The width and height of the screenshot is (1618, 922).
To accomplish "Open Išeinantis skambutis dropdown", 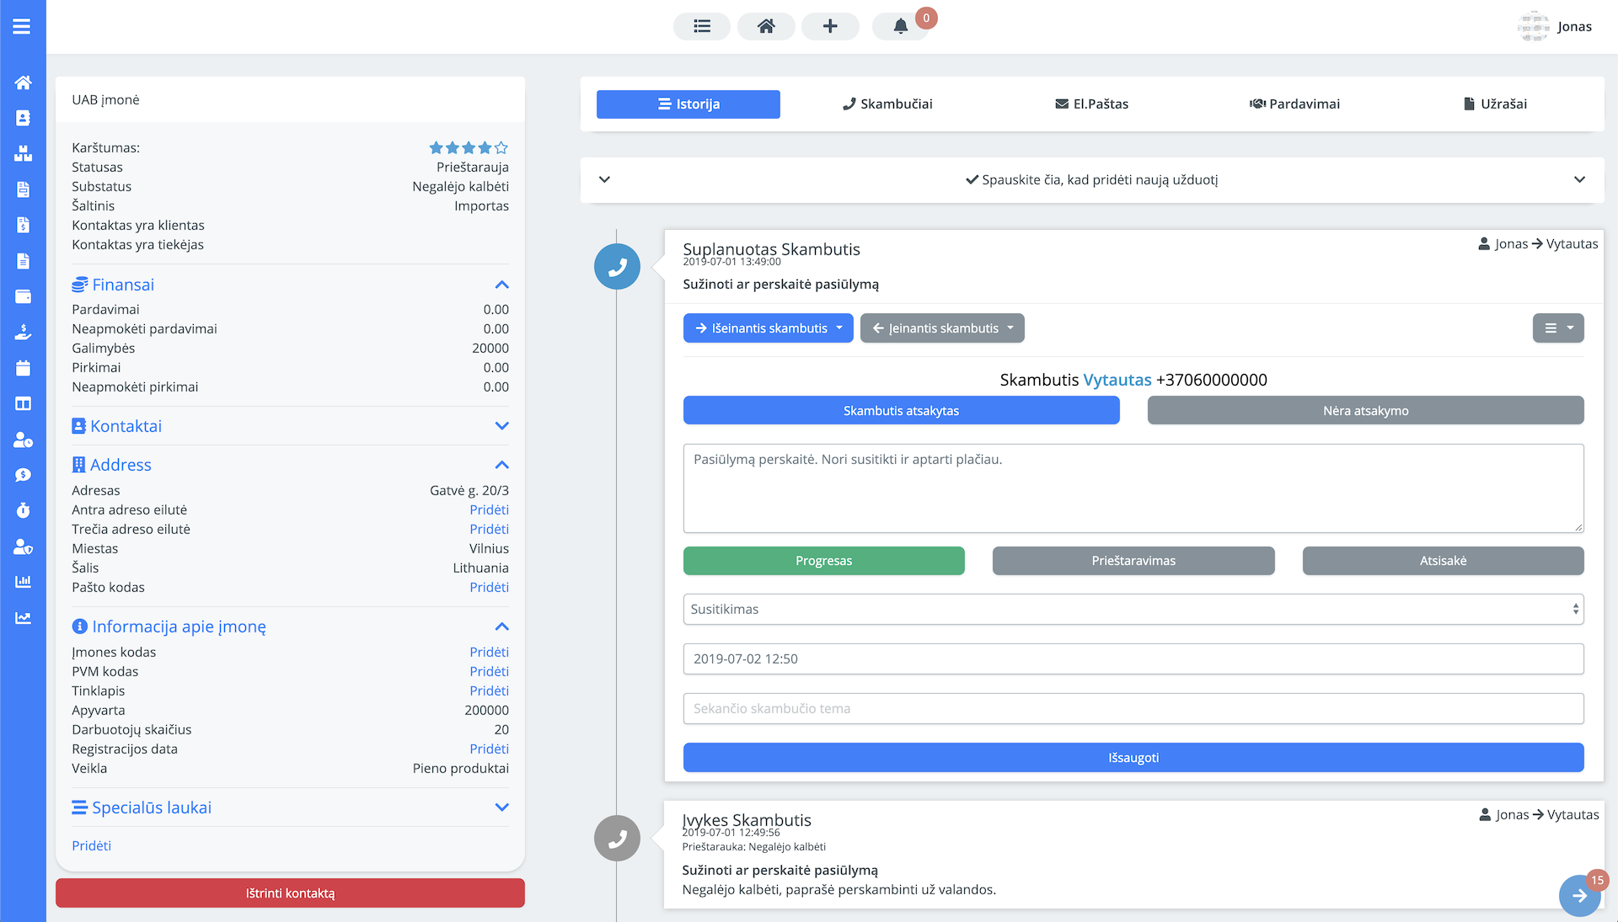I will click(768, 328).
